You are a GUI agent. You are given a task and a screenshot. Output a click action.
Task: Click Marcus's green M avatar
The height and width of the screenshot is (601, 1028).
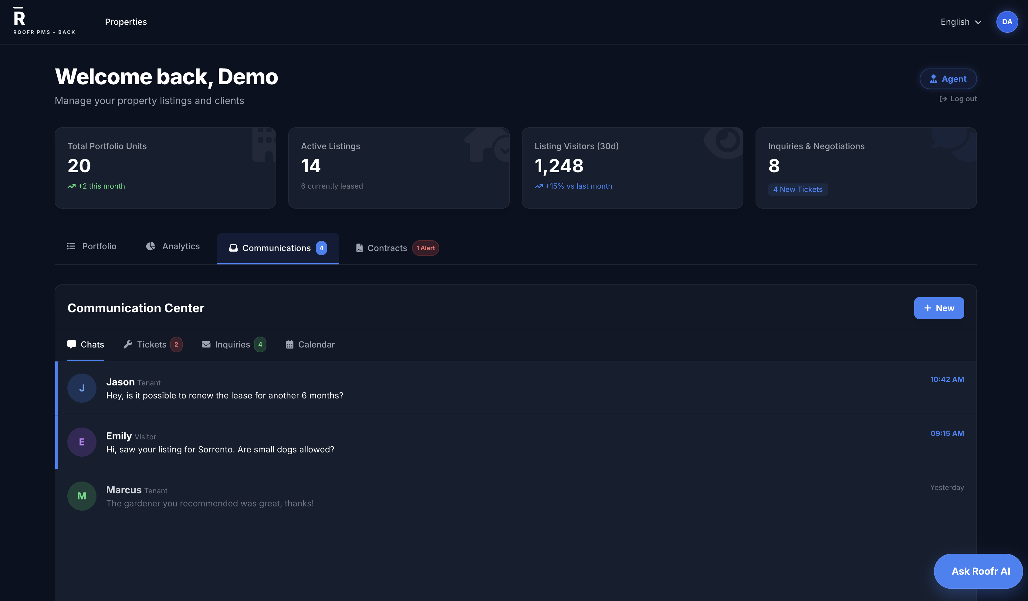coord(82,496)
